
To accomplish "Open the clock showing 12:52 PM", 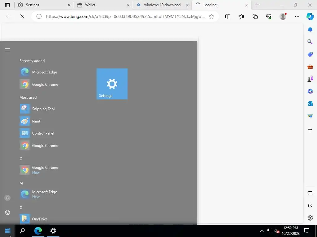I will pos(291,231).
